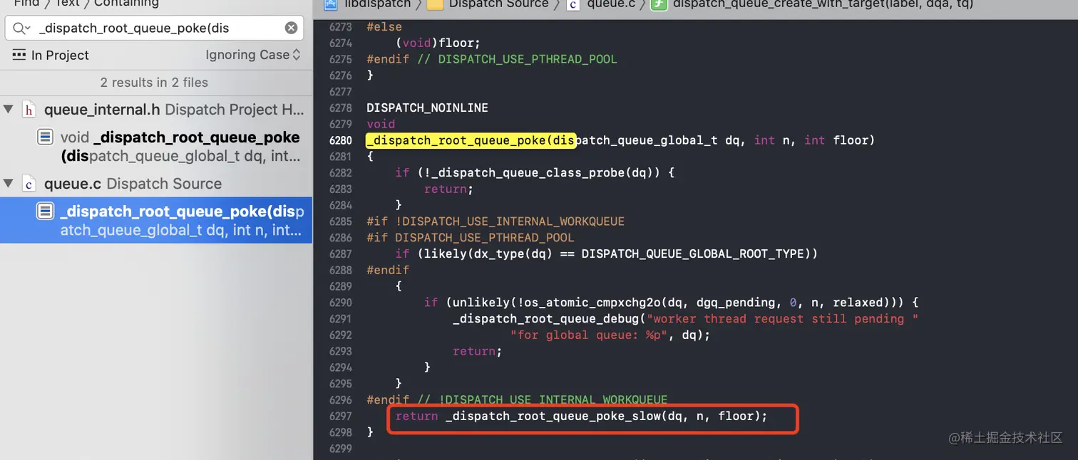Open the Ignoring Case dropdown
This screenshot has height=460, width=1078.
click(x=253, y=55)
